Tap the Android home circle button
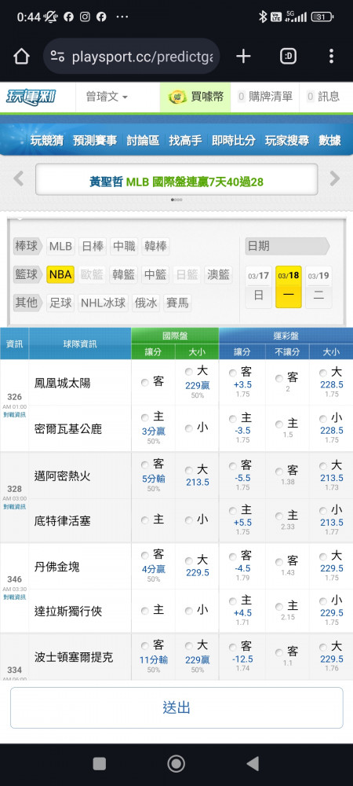353x786 pixels. point(176,763)
